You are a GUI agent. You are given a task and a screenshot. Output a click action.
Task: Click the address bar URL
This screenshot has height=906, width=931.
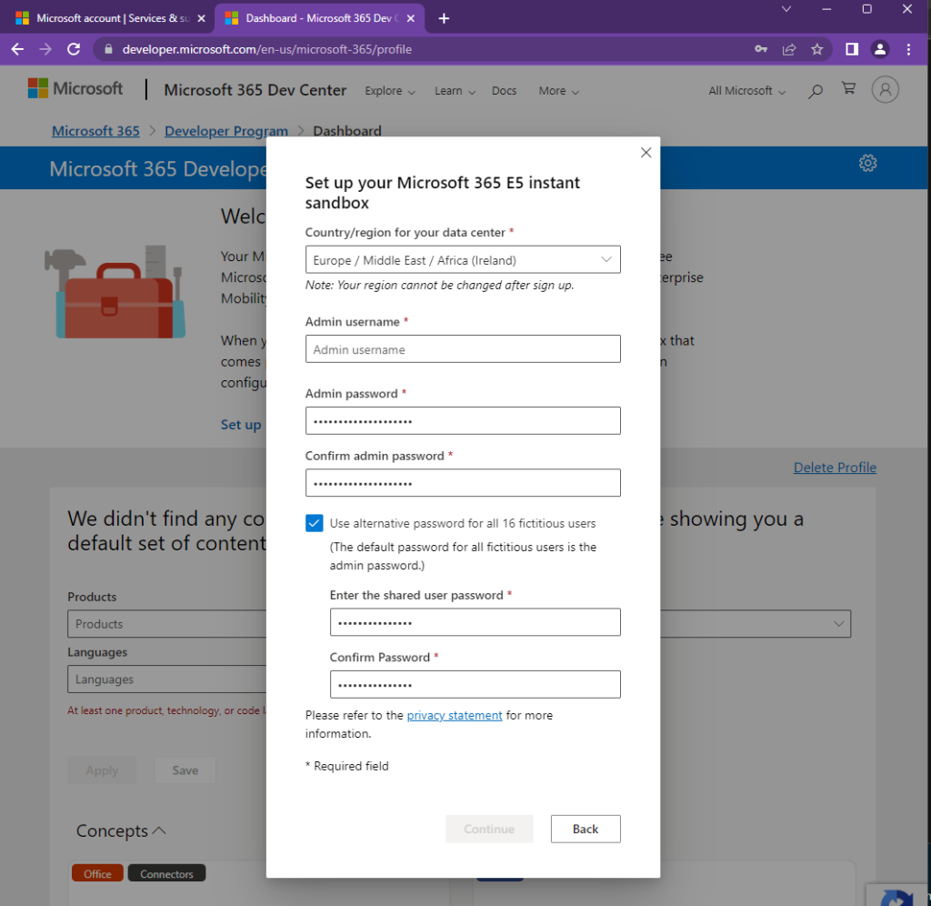267,49
